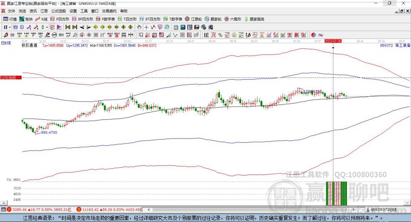Click the 收859372日线 status text
The height and width of the screenshot is (222, 411).
pos(384,210)
